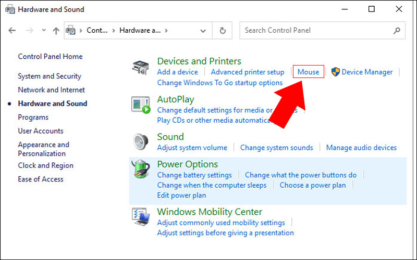Screen dimensions: 417x260
Task: Expand the chevron after Cont... breadcrumb
Action: tap(114, 31)
